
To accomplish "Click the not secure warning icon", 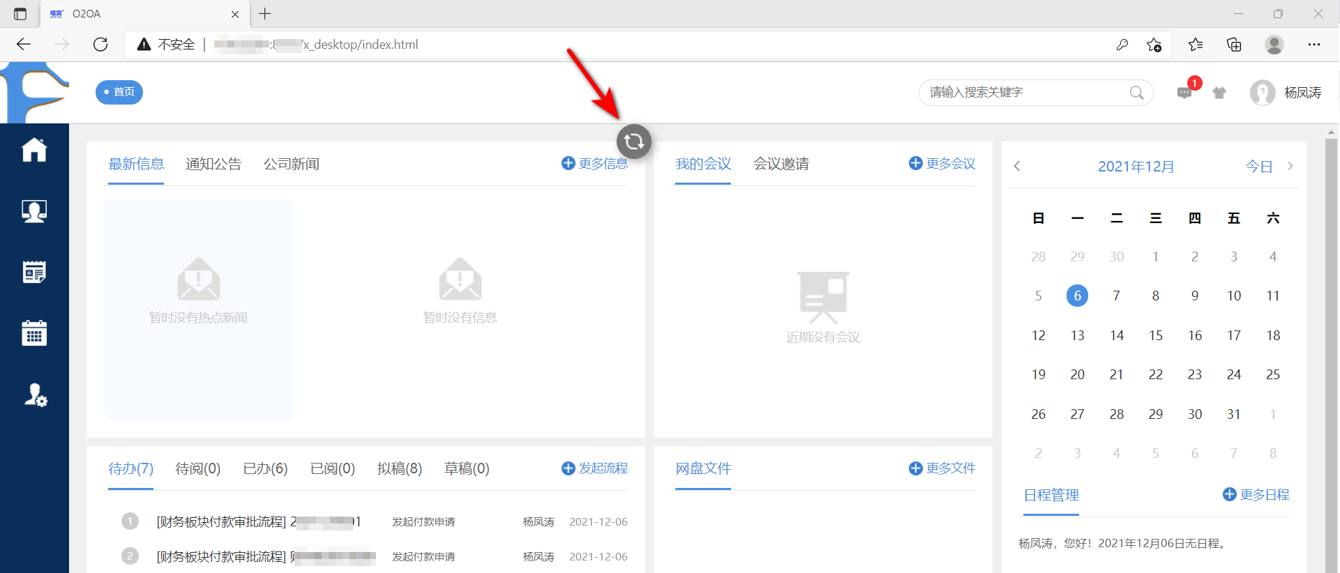I will [x=144, y=45].
